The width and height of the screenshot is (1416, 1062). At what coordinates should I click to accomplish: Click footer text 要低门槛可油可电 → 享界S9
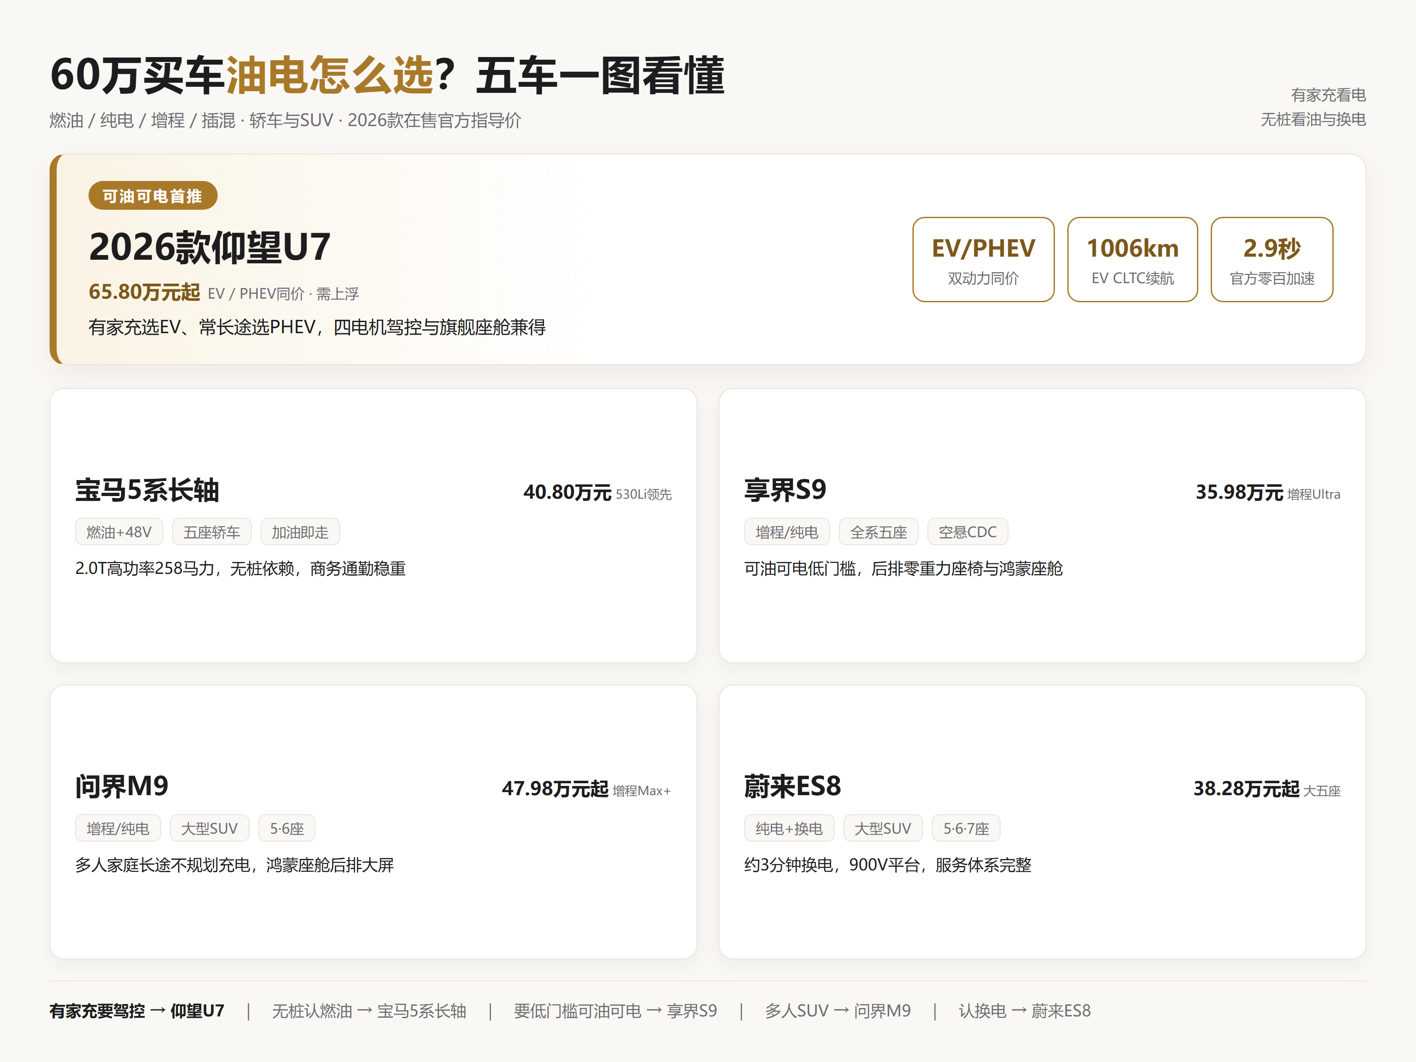tap(615, 1011)
